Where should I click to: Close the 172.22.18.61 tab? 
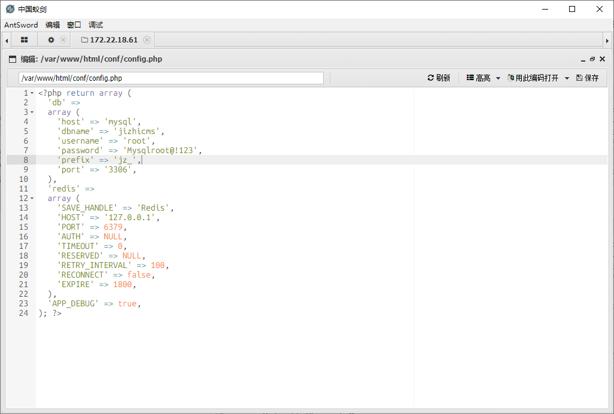pos(147,40)
